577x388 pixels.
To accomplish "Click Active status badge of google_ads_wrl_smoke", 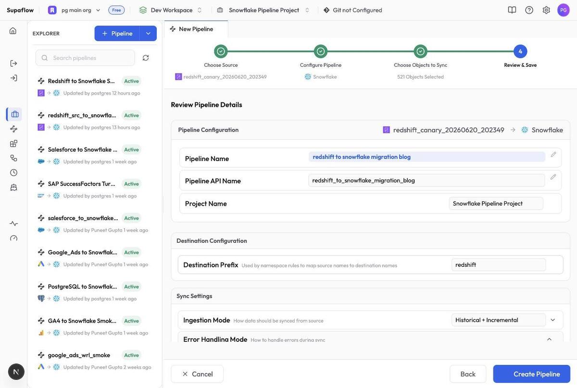I will click(131, 355).
